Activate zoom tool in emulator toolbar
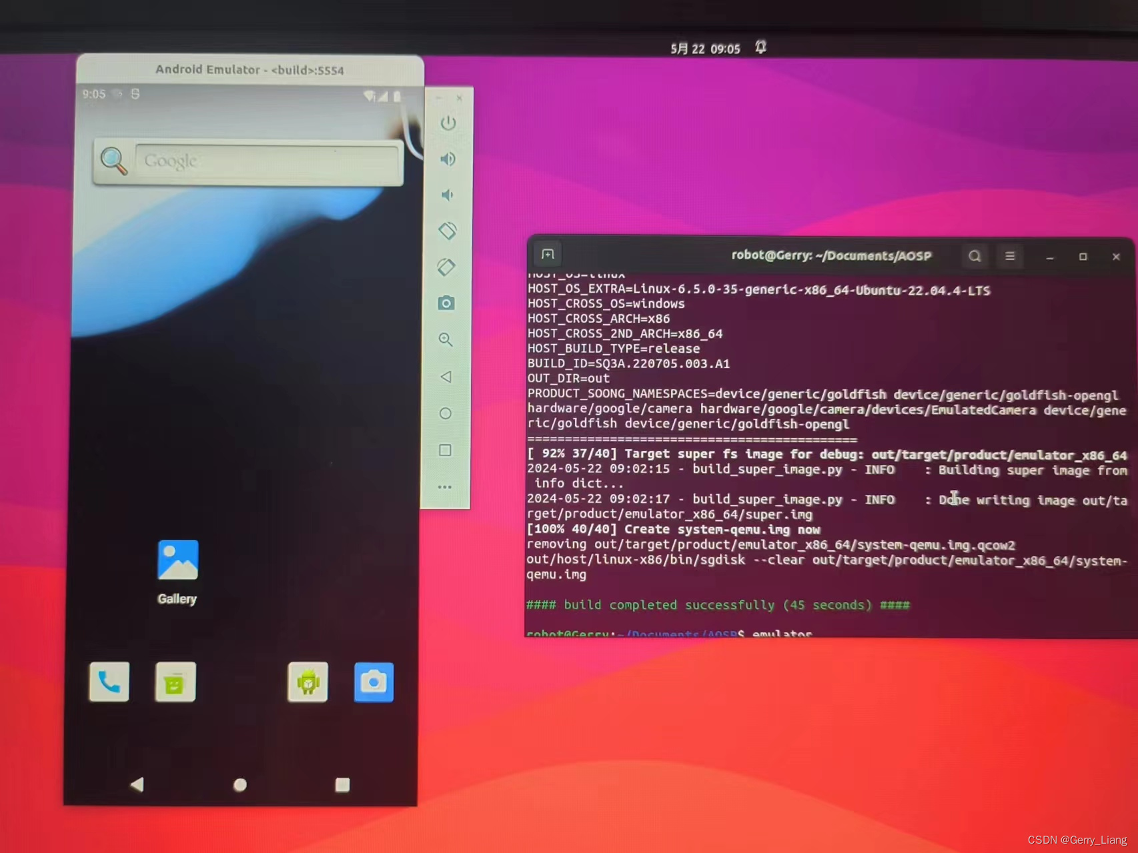The width and height of the screenshot is (1138, 853). click(446, 339)
